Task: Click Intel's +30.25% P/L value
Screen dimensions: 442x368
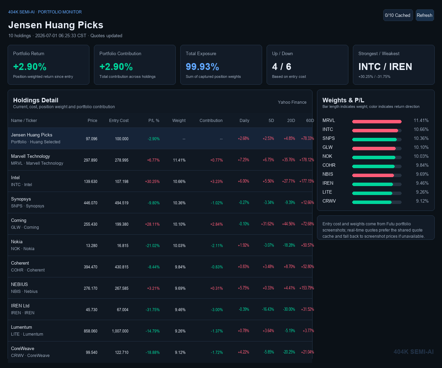Action: (152, 182)
